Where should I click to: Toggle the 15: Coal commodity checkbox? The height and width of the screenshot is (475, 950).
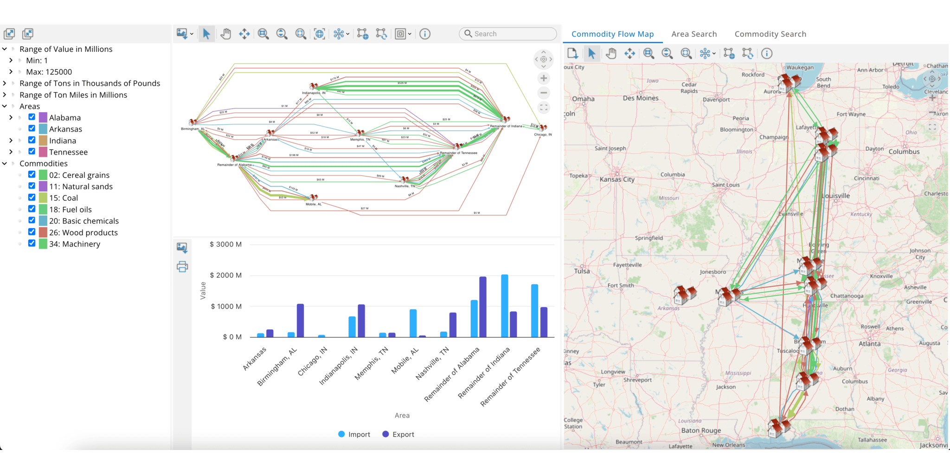(32, 198)
